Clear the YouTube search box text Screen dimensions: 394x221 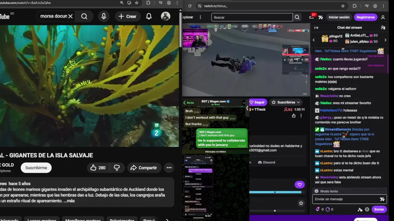coord(70,16)
